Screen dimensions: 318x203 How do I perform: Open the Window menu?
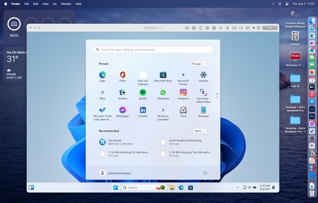click(x=66, y=4)
